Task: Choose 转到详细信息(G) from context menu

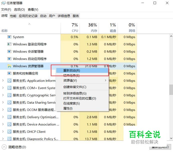Action: 82,93
